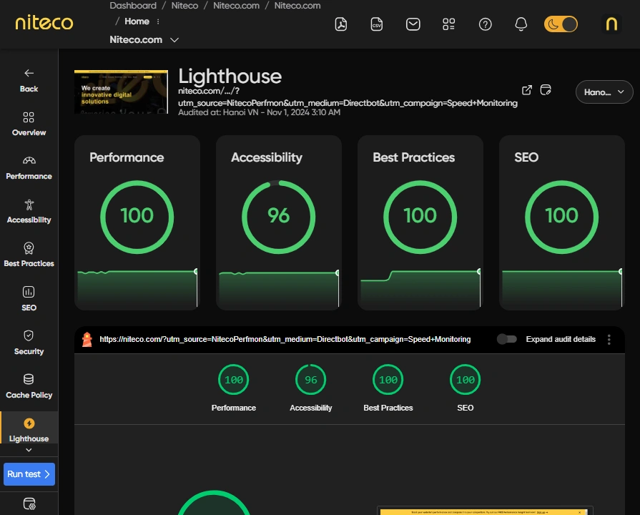This screenshot has width=640, height=515.
Task: Click the audited niteco.com URL text
Action: (x=285, y=339)
